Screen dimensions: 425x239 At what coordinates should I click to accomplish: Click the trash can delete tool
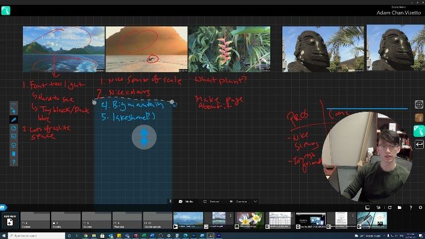pos(14,154)
